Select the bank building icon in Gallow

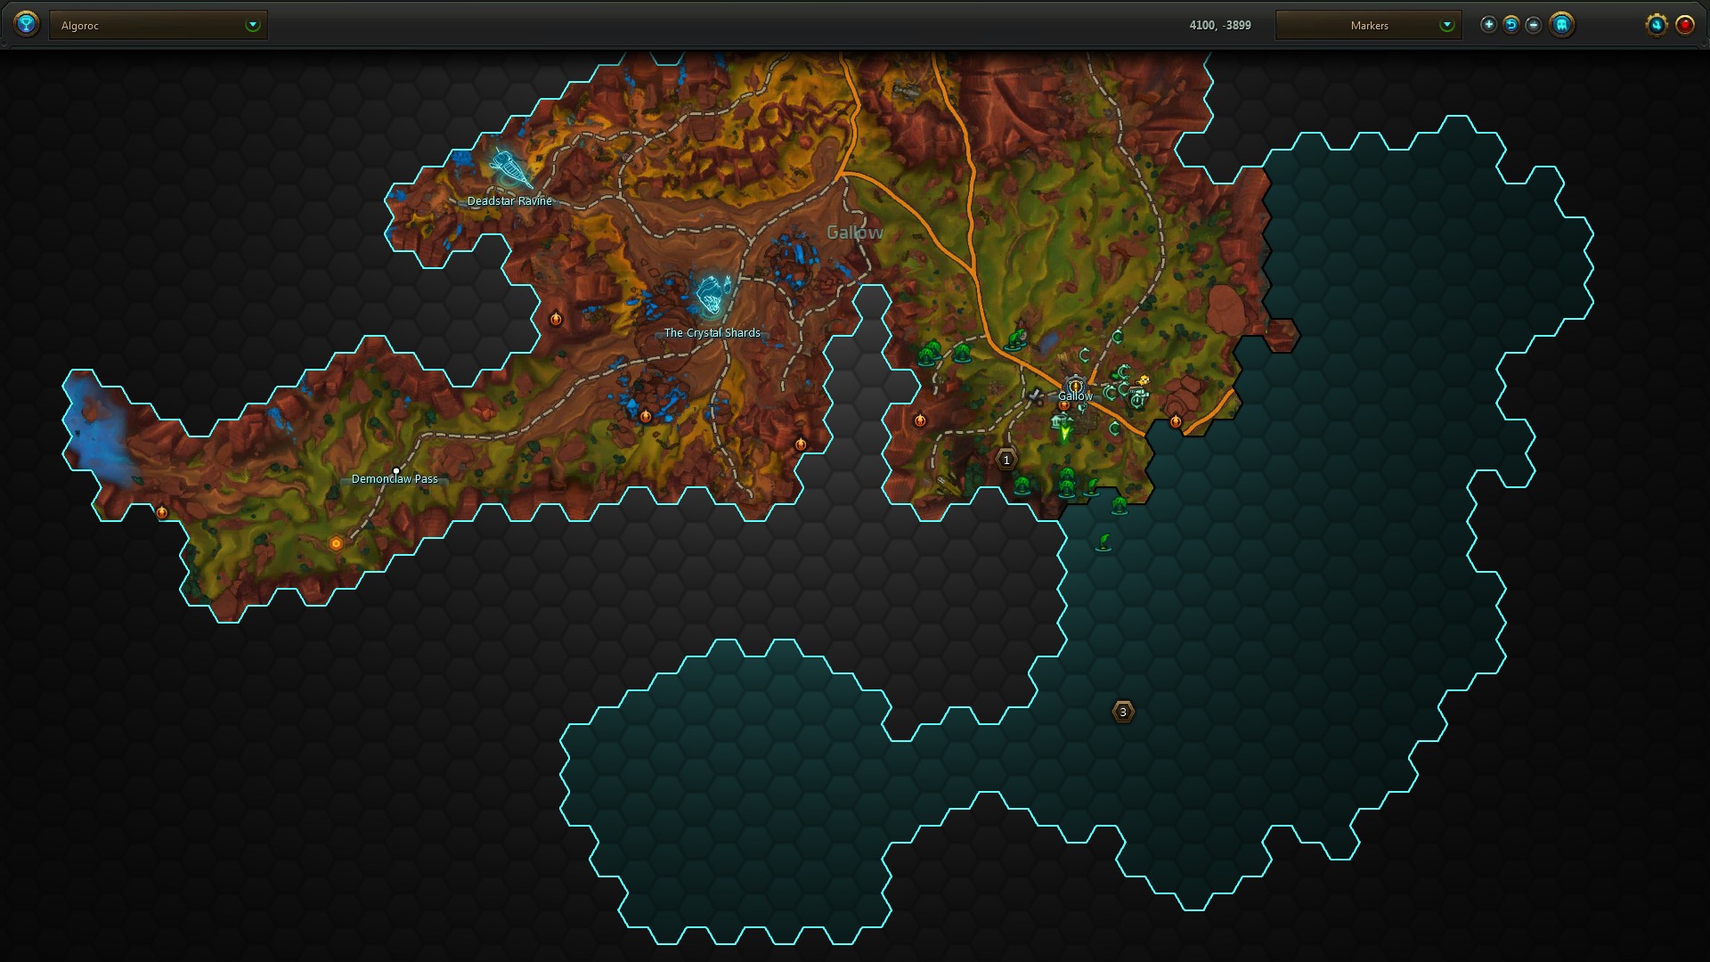[x=1058, y=422]
